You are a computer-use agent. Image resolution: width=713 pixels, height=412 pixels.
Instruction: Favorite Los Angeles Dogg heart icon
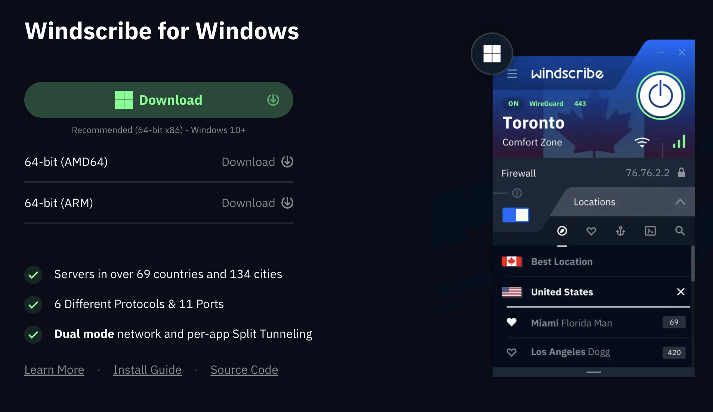(x=512, y=352)
